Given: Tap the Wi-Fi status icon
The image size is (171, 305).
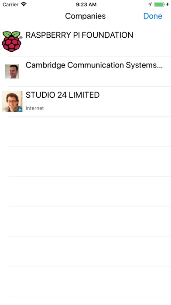Looking at the screenshot, I should pos(24,4).
